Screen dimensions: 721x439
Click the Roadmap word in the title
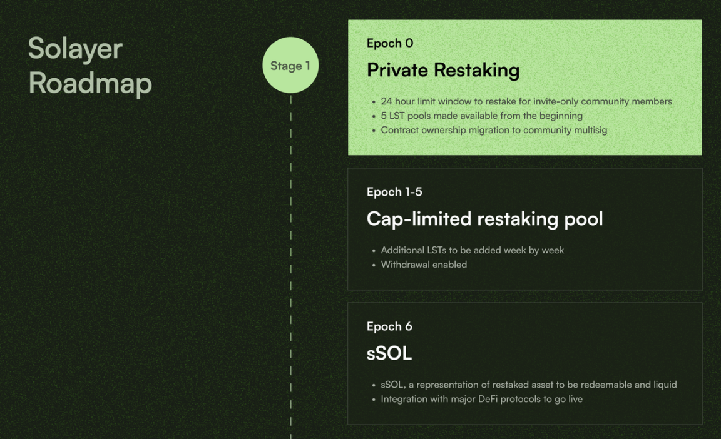(90, 83)
